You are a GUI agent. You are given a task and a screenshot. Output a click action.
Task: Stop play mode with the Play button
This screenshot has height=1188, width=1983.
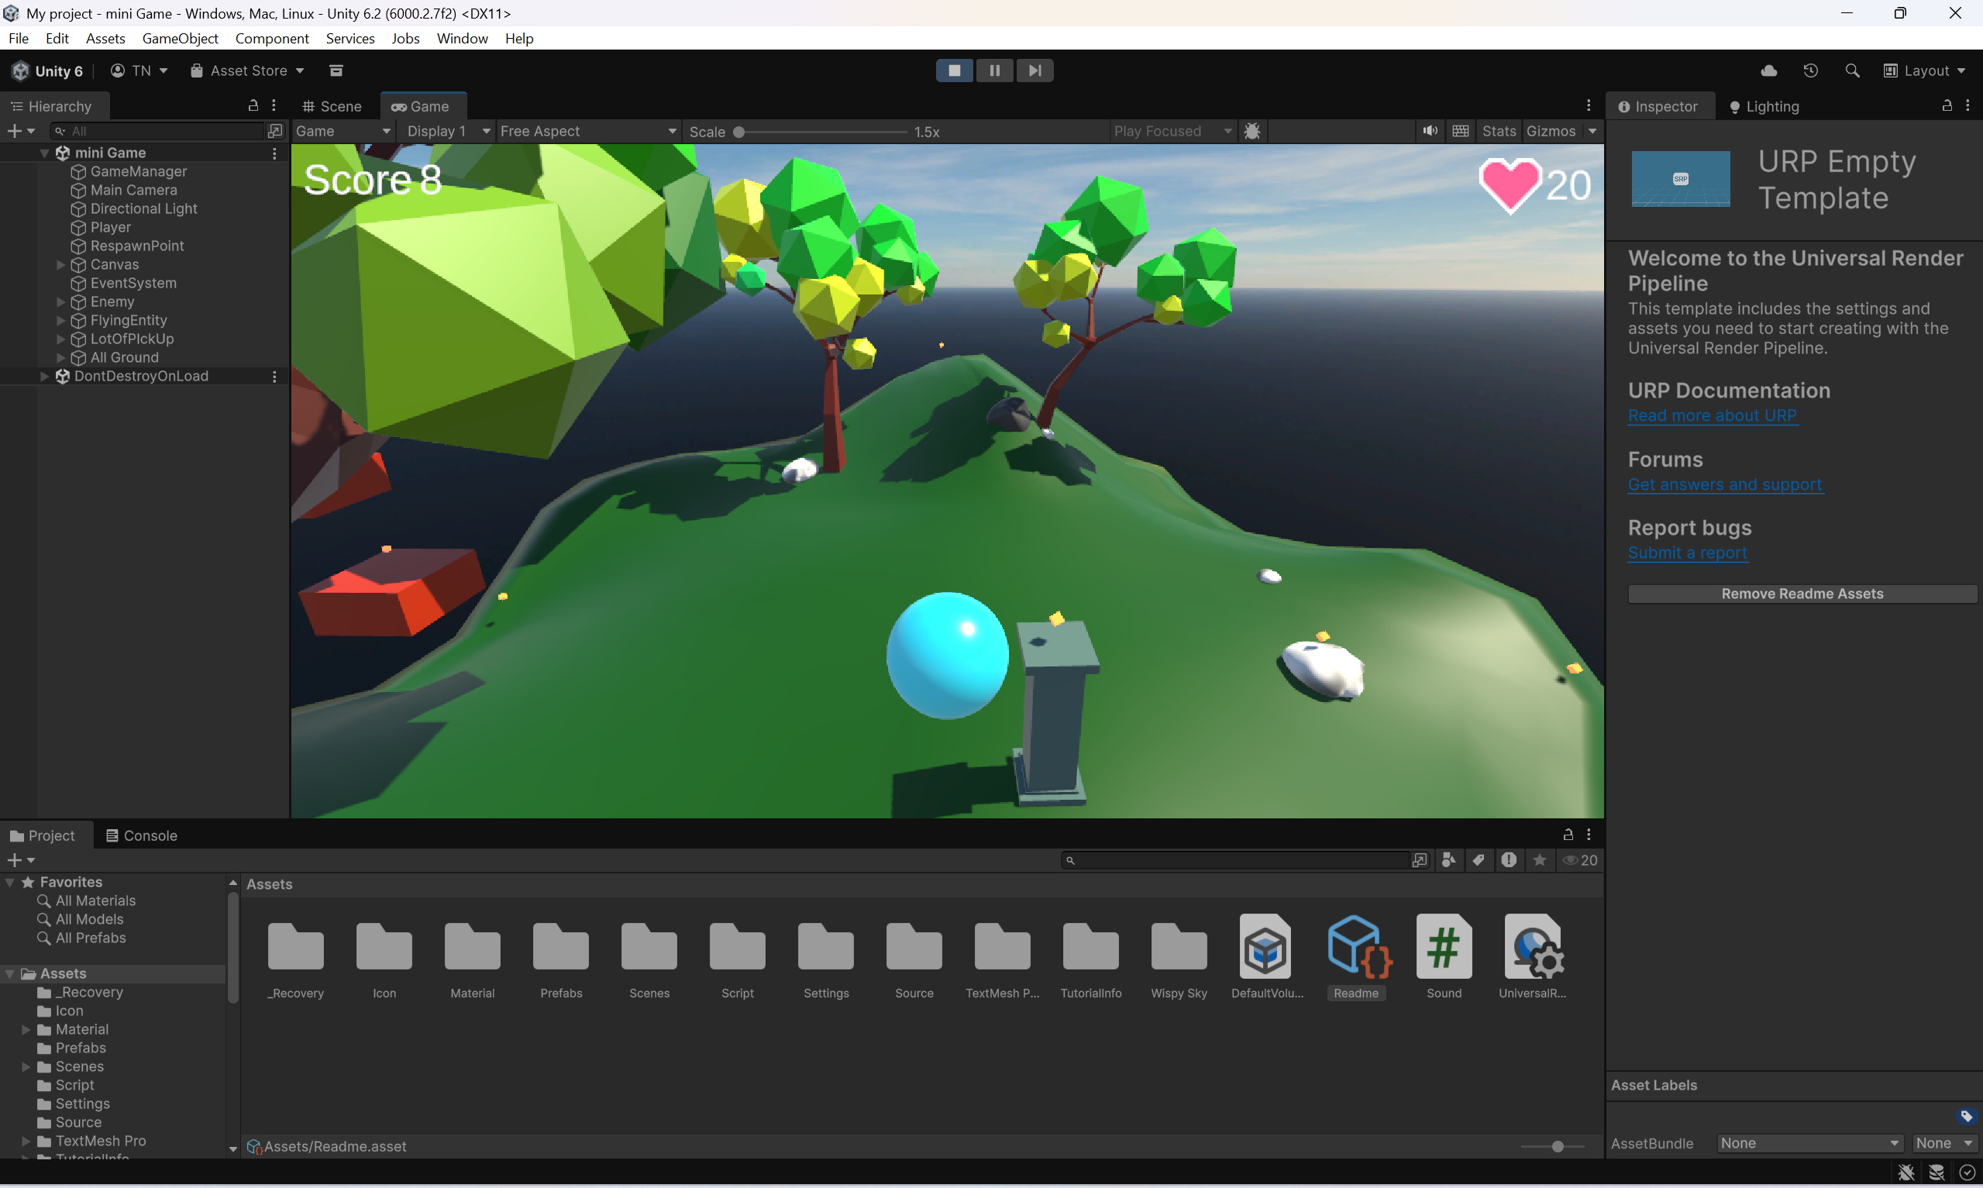click(954, 71)
